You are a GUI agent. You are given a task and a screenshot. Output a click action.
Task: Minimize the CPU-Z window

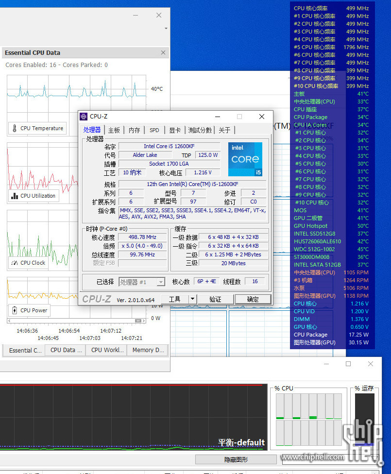pos(218,117)
